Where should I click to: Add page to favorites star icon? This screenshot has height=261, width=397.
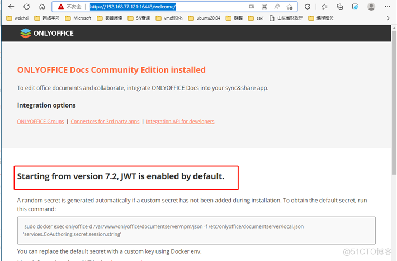290,7
